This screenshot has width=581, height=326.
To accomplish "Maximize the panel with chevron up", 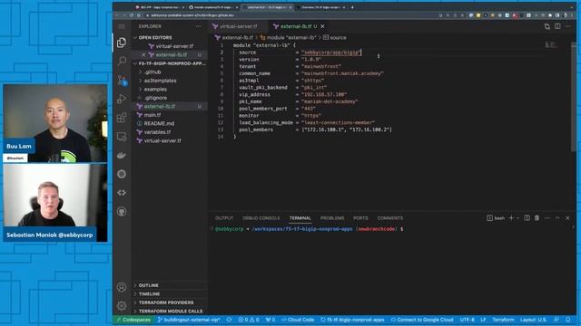I will point(557,218).
